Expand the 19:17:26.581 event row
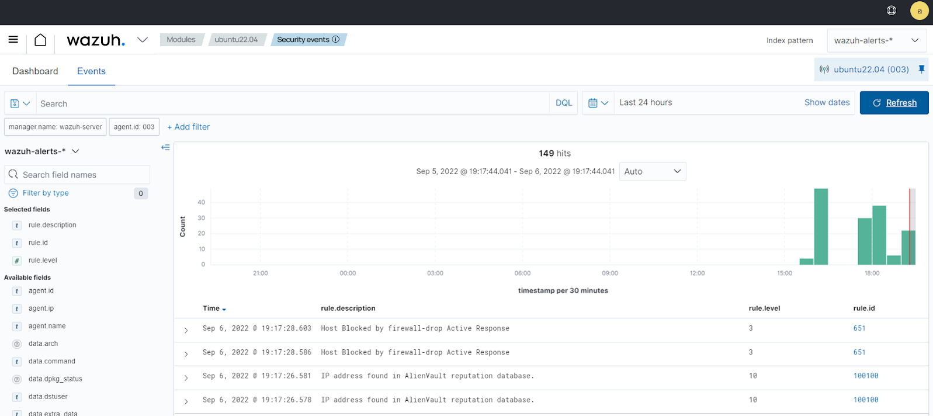 (186, 378)
